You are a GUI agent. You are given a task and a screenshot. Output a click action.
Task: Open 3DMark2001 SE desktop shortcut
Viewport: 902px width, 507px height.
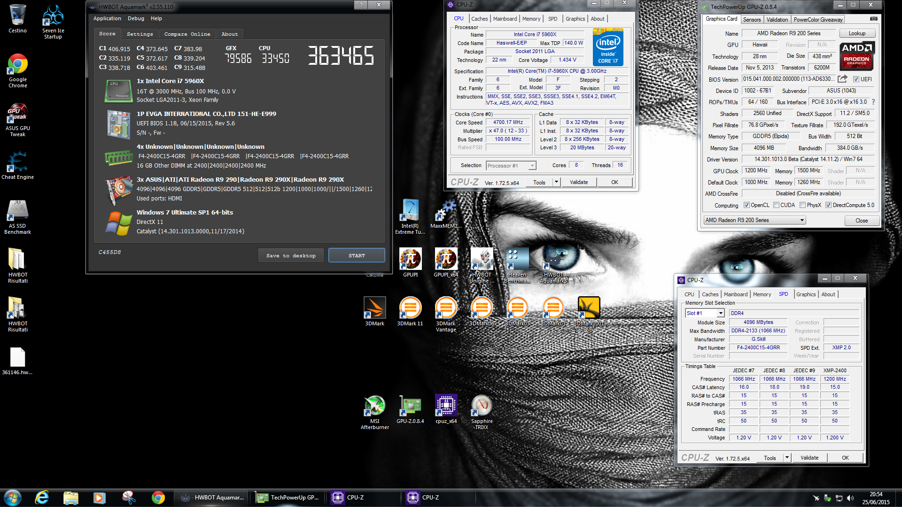pyautogui.click(x=589, y=314)
